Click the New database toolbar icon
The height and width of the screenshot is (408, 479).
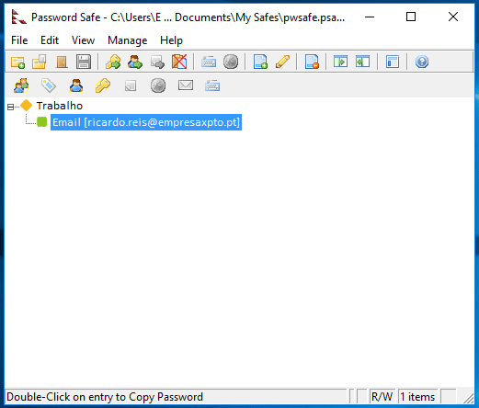[17, 62]
